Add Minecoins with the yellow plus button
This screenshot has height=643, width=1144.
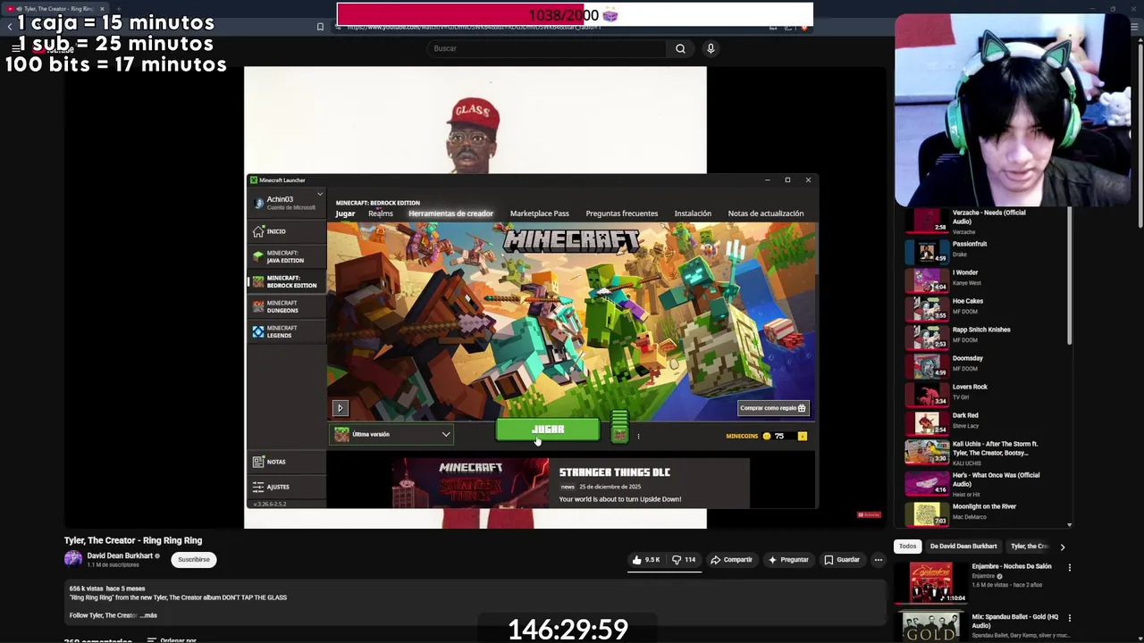[x=803, y=436]
